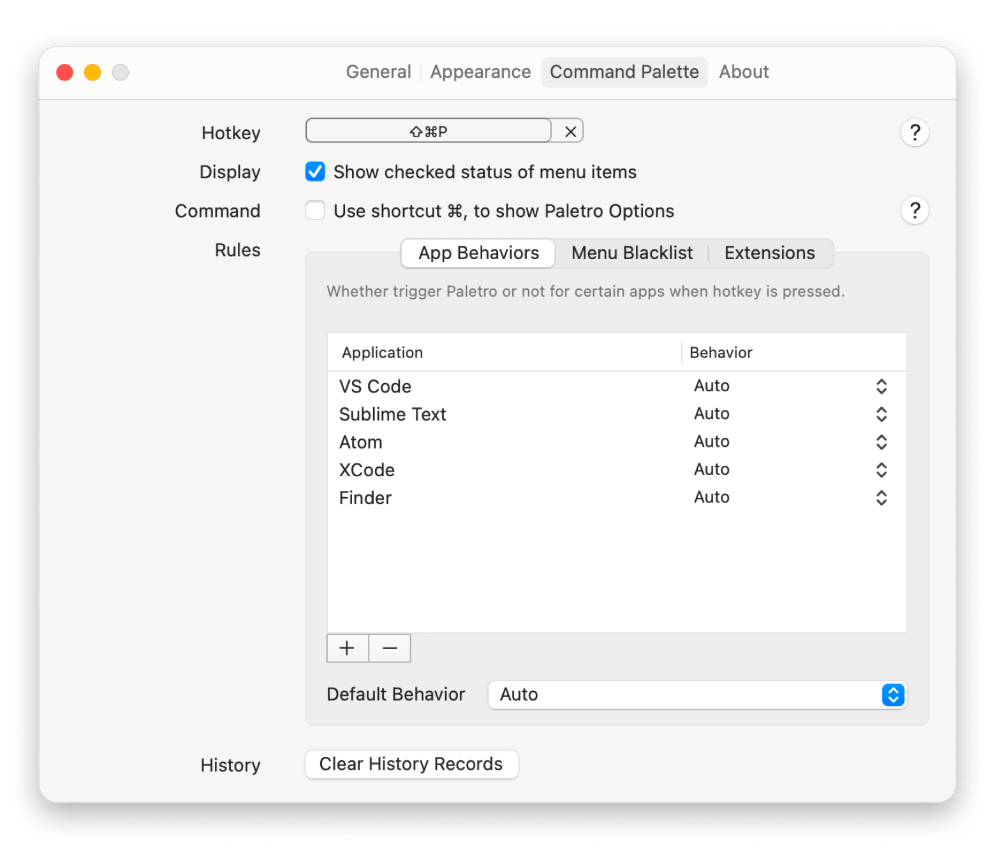Image resolution: width=995 pixels, height=854 pixels.
Task: Minimize the preferences window
Action: 92,72
